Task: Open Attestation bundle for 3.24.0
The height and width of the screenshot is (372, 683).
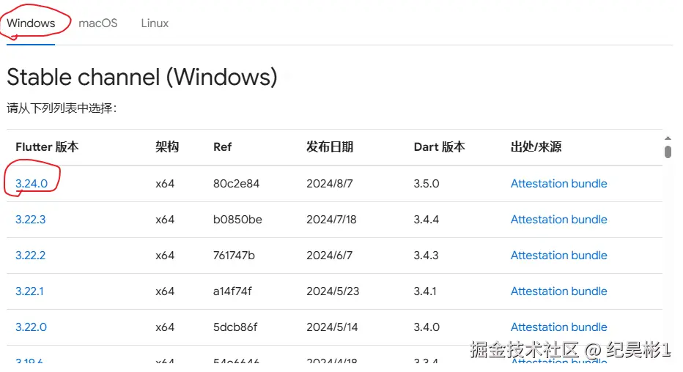Action: click(558, 183)
